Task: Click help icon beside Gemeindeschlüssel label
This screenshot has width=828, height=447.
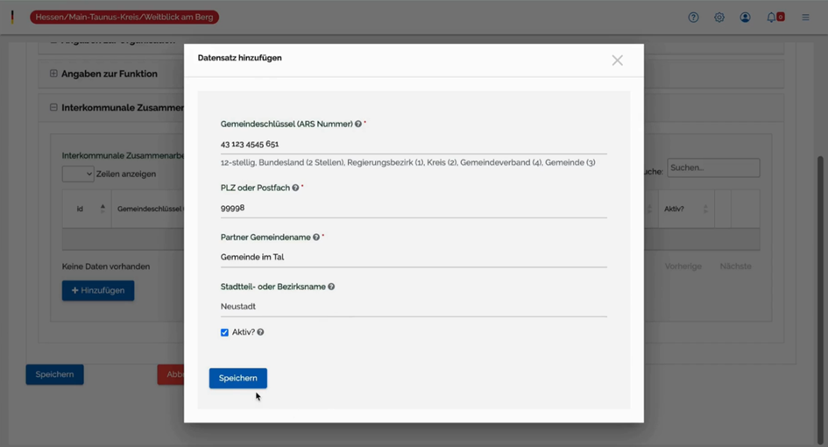Action: 358,124
